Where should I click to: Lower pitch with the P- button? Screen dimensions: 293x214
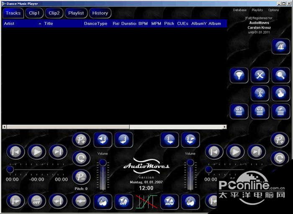tap(81, 177)
